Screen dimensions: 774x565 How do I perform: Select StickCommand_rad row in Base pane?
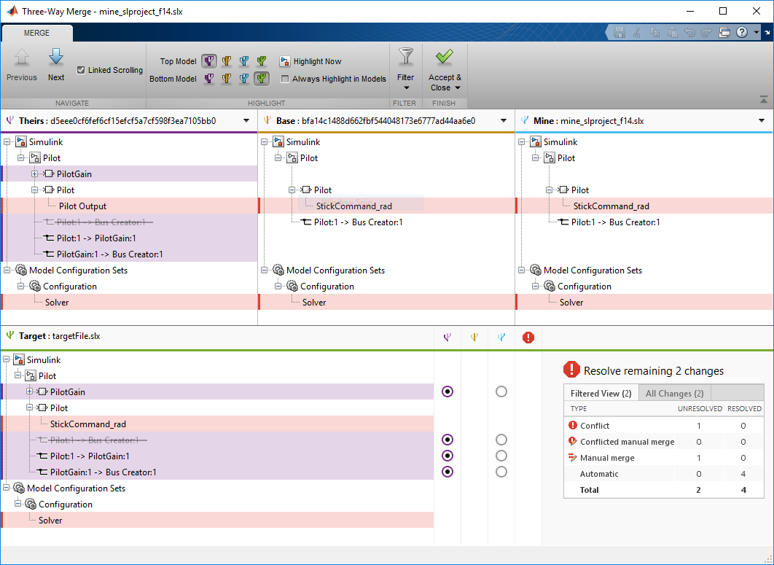point(386,206)
